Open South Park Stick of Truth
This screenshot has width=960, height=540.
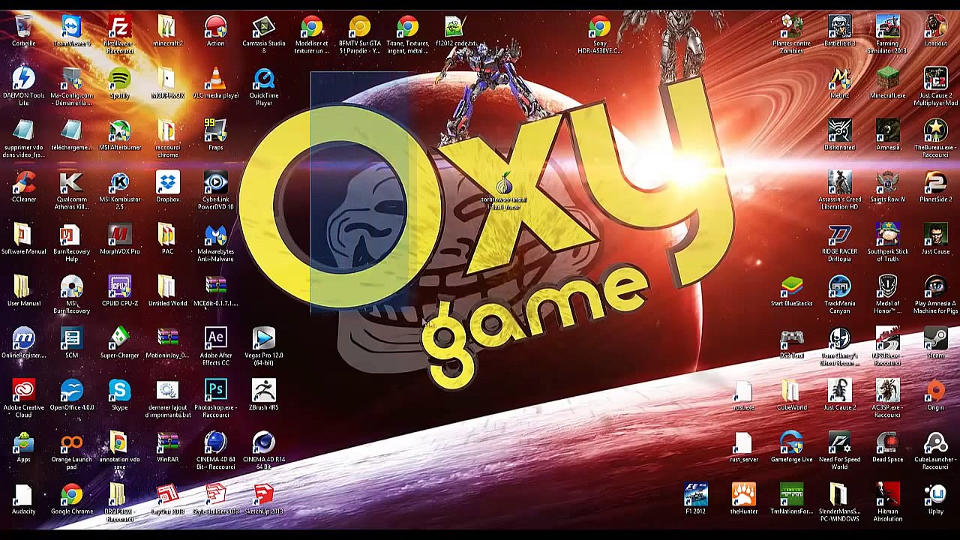click(x=887, y=235)
